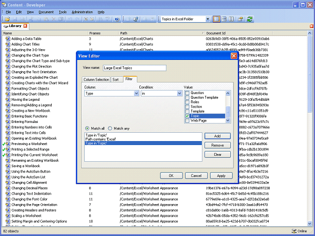Click topic icon beside Scaling a Worksheet
This screenshot has width=315, height=236.
coord(8,216)
